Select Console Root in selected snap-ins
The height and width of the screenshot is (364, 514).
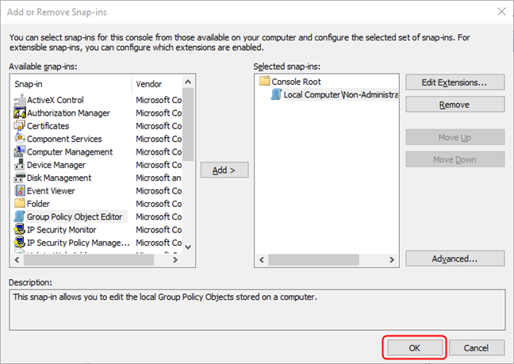coord(295,81)
